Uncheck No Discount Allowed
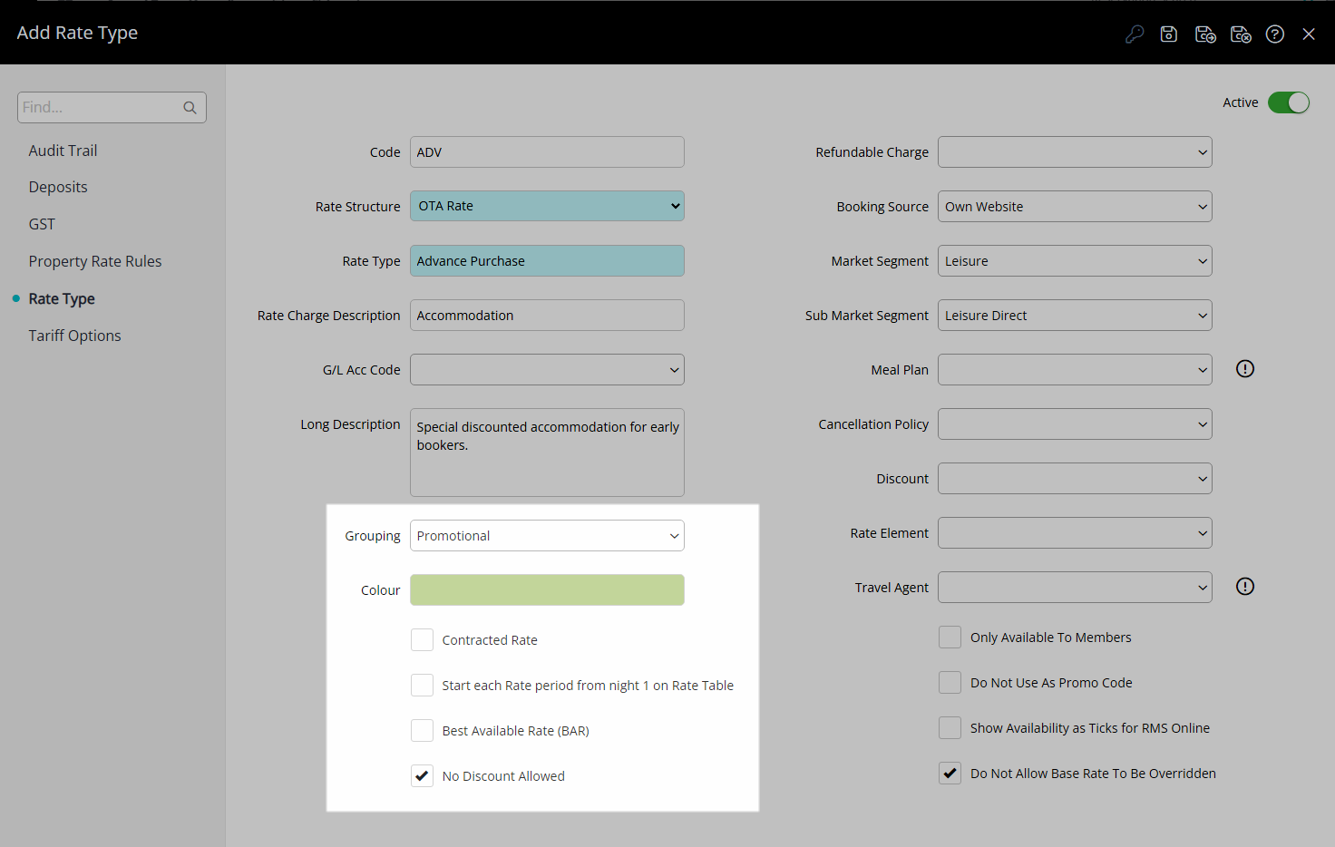Screen dimensions: 1335x847 (422, 776)
